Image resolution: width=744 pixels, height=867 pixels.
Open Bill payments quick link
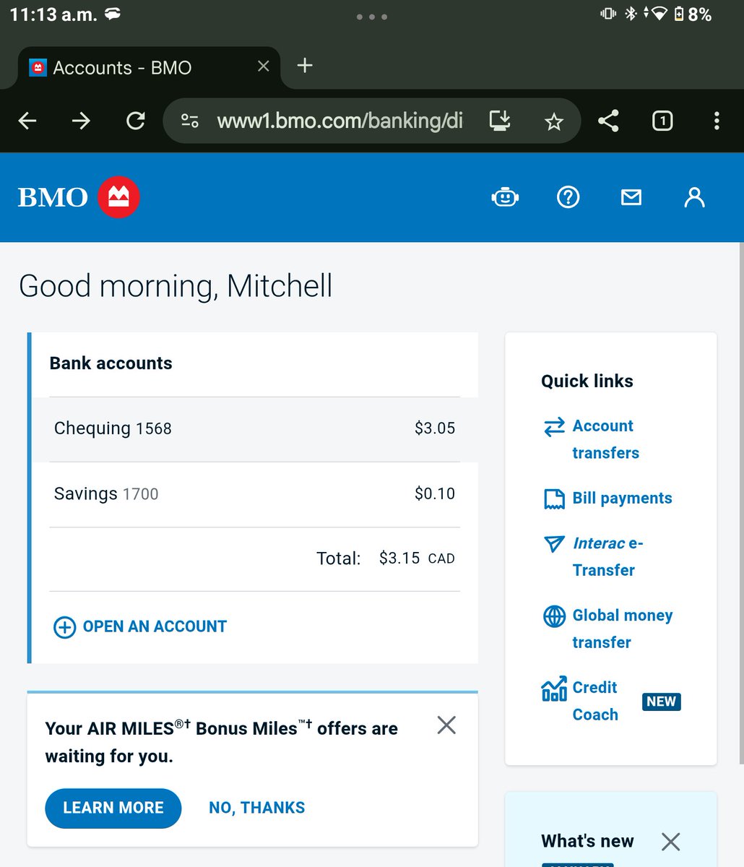pyautogui.click(x=622, y=499)
